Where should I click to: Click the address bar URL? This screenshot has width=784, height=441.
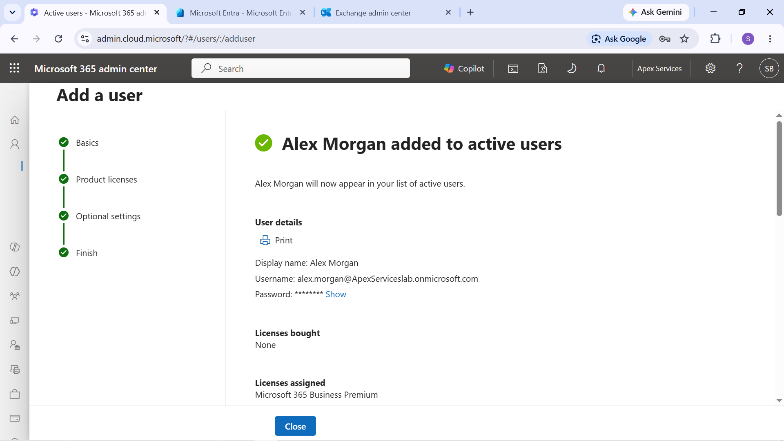(176, 39)
